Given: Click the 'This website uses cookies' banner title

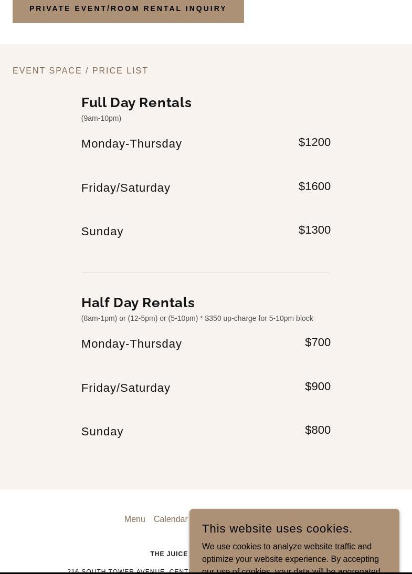Looking at the screenshot, I should (277, 528).
